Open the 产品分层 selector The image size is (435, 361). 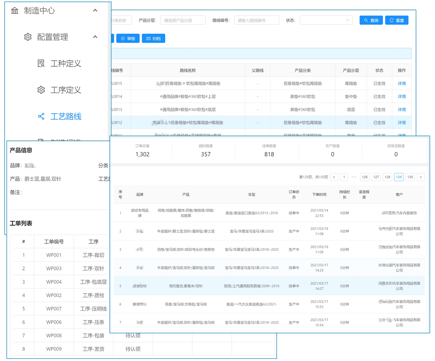(x=183, y=20)
